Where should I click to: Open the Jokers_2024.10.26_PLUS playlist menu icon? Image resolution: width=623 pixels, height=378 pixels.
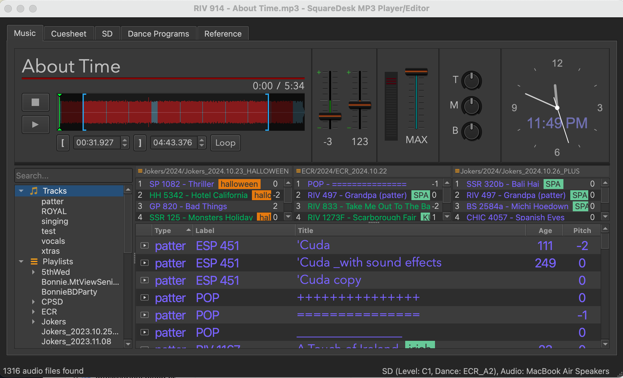click(457, 171)
